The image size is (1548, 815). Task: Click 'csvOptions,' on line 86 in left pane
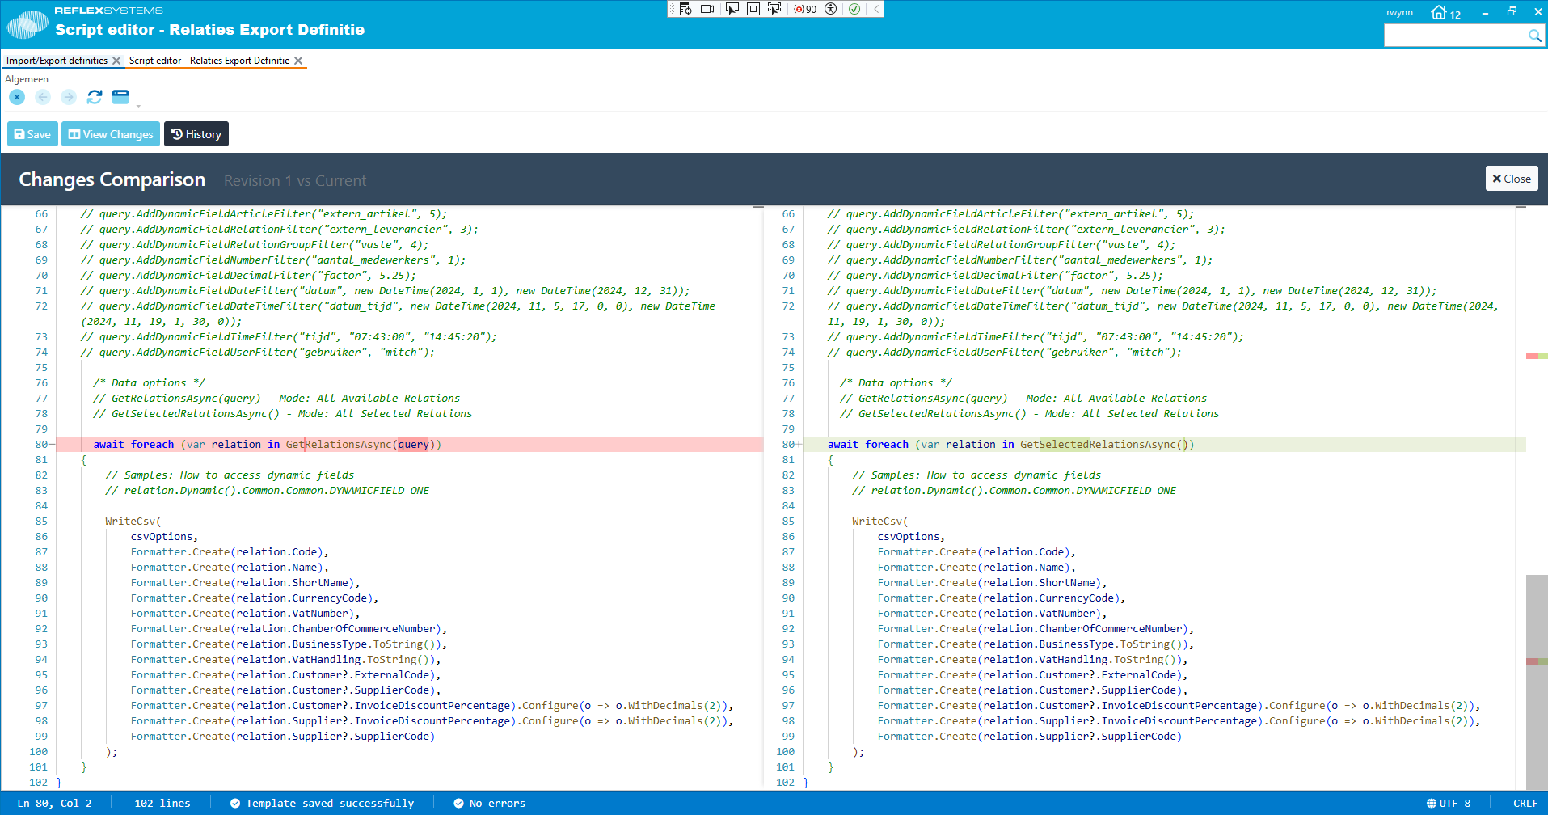coord(164,537)
